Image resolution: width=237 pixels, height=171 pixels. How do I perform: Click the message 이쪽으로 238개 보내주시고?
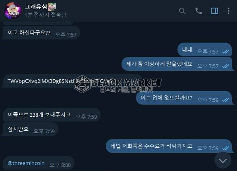click(52, 115)
